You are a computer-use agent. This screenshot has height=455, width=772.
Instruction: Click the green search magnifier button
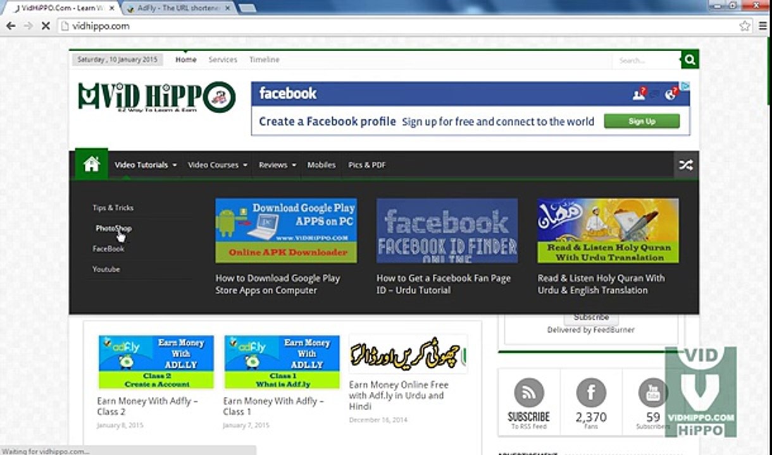690,60
